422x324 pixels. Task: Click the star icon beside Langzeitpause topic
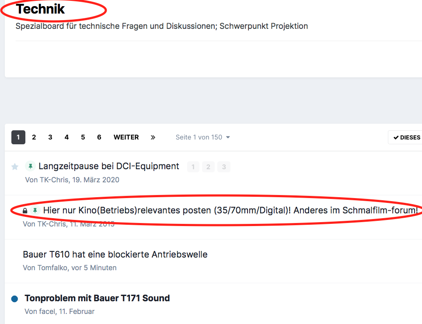pos(15,167)
